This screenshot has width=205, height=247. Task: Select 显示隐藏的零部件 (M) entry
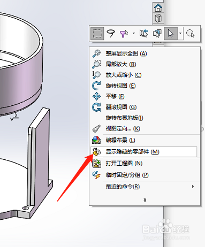(x=144, y=152)
